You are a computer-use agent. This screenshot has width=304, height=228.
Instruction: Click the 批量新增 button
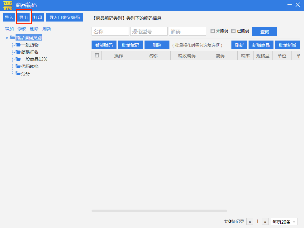click(x=287, y=45)
